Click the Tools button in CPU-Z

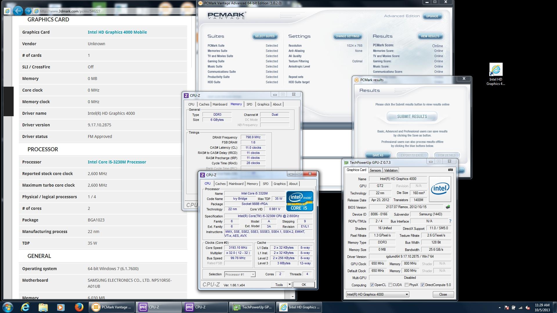(279, 285)
